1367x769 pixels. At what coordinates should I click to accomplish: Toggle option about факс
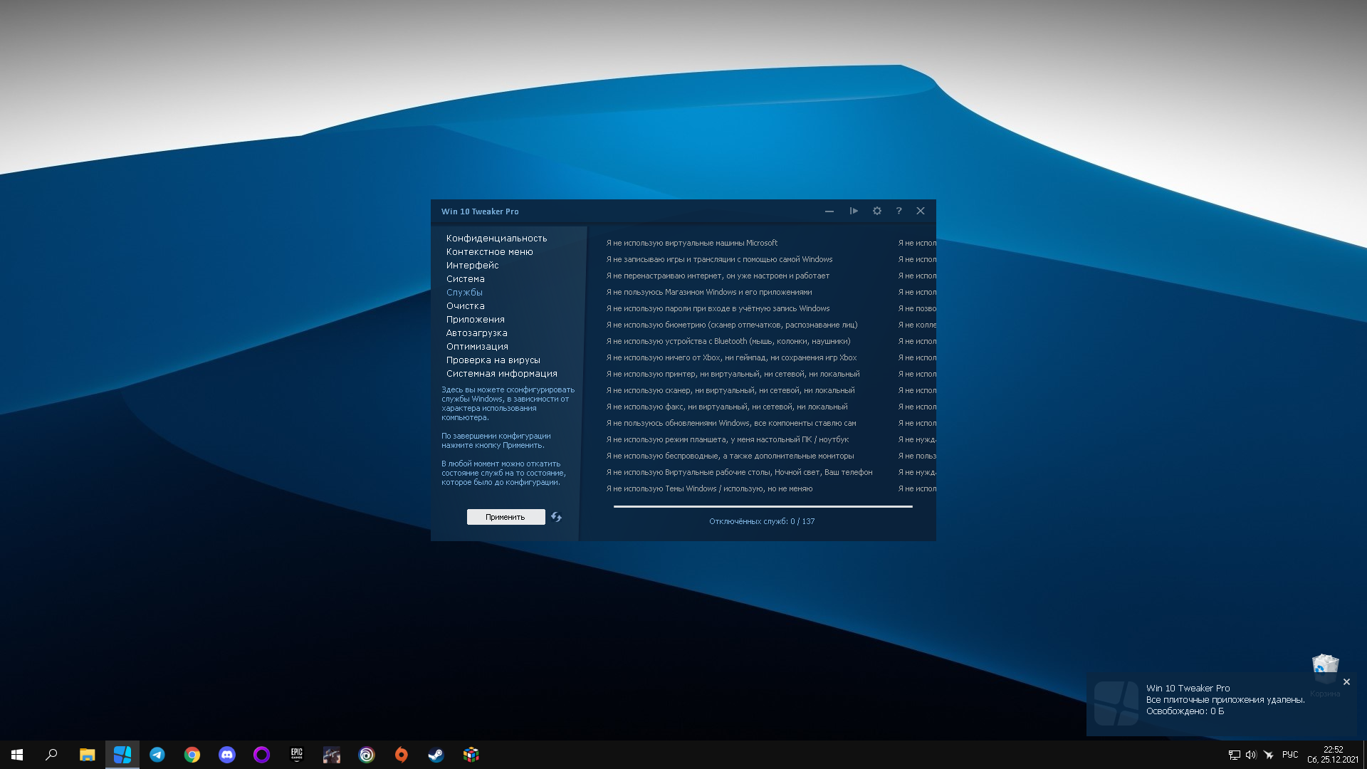pos(726,407)
